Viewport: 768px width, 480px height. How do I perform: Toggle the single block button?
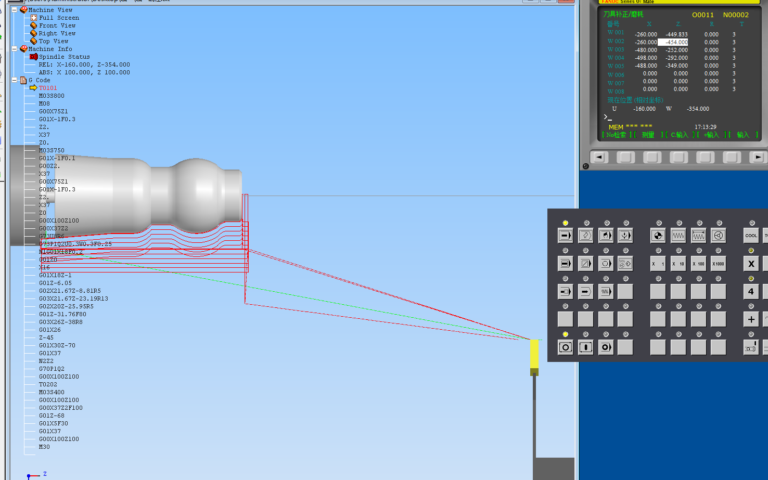click(x=565, y=264)
